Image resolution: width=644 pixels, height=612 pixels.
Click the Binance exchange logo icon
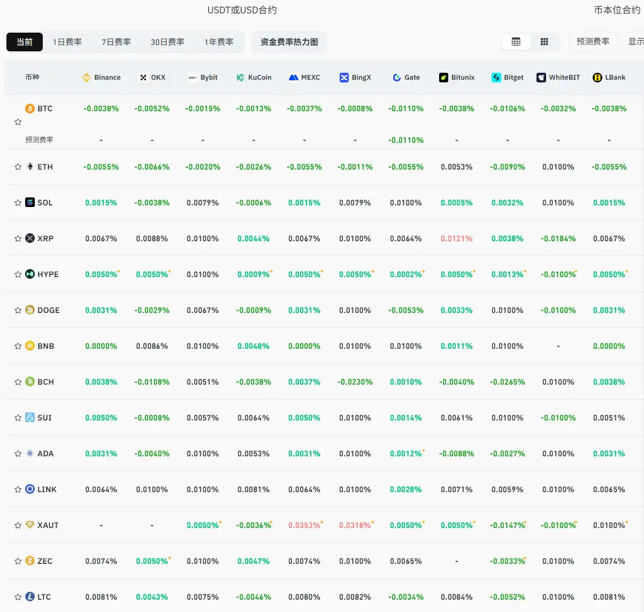(x=86, y=78)
